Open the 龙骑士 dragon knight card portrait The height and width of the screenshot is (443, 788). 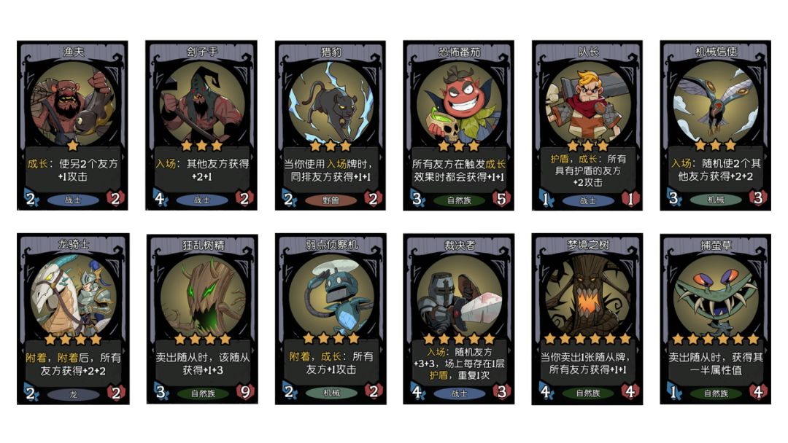coord(74,297)
